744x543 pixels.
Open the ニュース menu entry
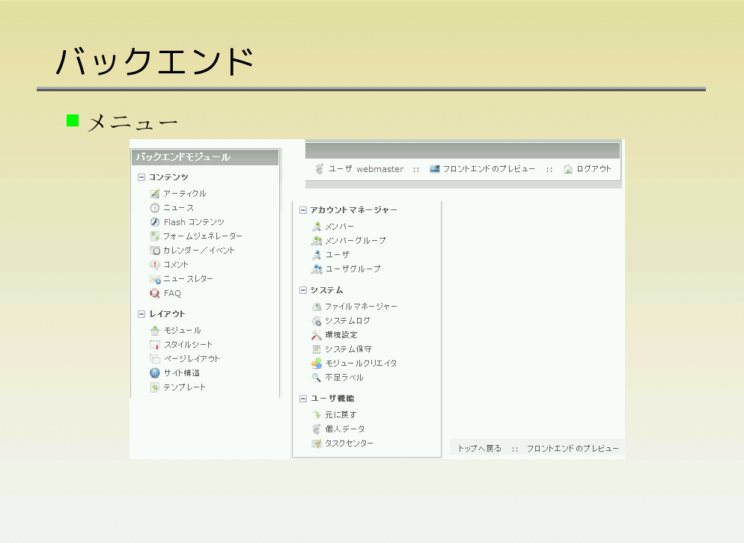(178, 208)
